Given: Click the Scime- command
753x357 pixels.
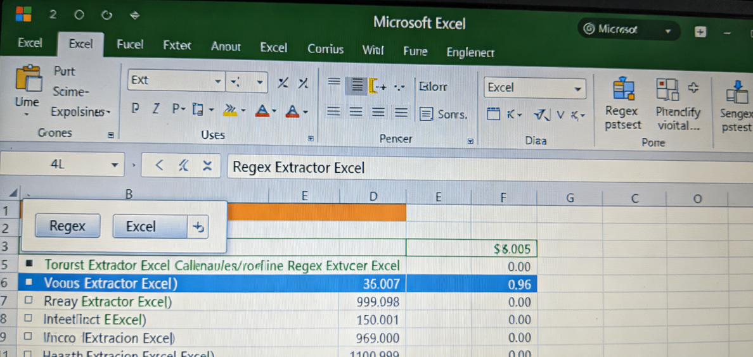Looking at the screenshot, I should point(71,91).
